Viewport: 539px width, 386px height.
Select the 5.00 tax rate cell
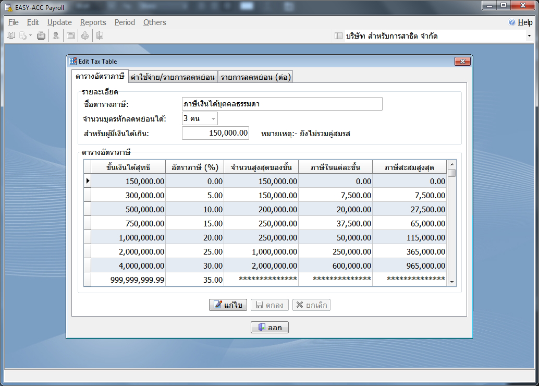tap(194, 195)
